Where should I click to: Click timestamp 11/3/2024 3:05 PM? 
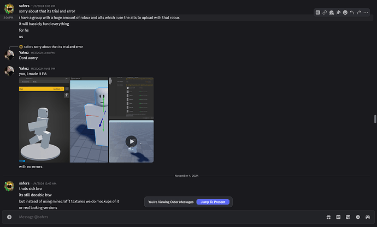tap(43, 6)
